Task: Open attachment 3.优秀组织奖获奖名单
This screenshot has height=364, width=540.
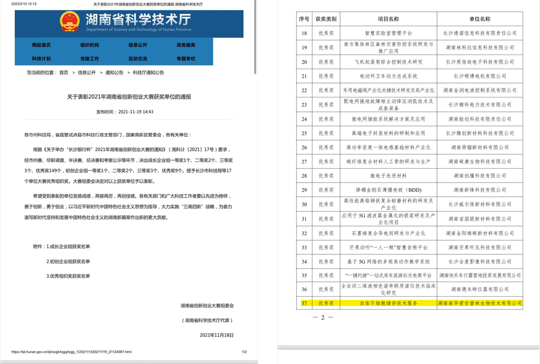Action: point(68,276)
